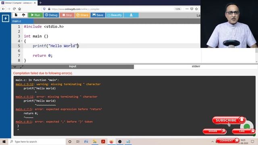Open the upload file cloud icon
Viewport: 258px width, 145px height.
coord(23,15)
